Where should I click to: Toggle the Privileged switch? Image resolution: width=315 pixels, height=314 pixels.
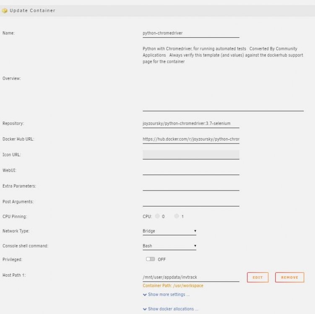pyautogui.click(x=150, y=259)
